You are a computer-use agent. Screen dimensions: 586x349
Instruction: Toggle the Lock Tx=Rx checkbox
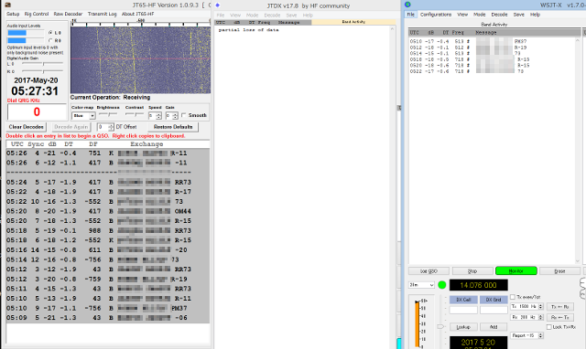549,327
